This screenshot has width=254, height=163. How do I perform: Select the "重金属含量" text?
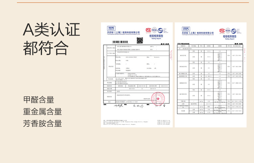point(42,111)
